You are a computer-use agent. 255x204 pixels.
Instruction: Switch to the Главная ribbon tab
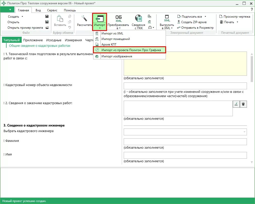tap(23, 10)
